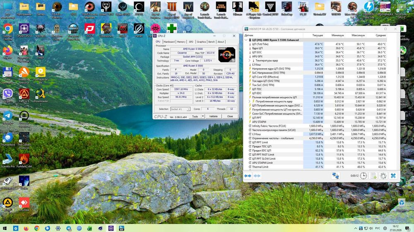Reset the HWiNFO elapsed time clock
Screen dimensions: 414x232
[363, 176]
